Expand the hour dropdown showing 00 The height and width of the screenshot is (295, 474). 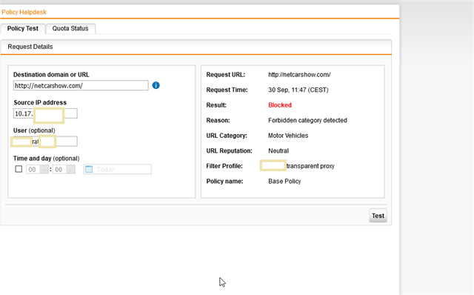pos(37,170)
